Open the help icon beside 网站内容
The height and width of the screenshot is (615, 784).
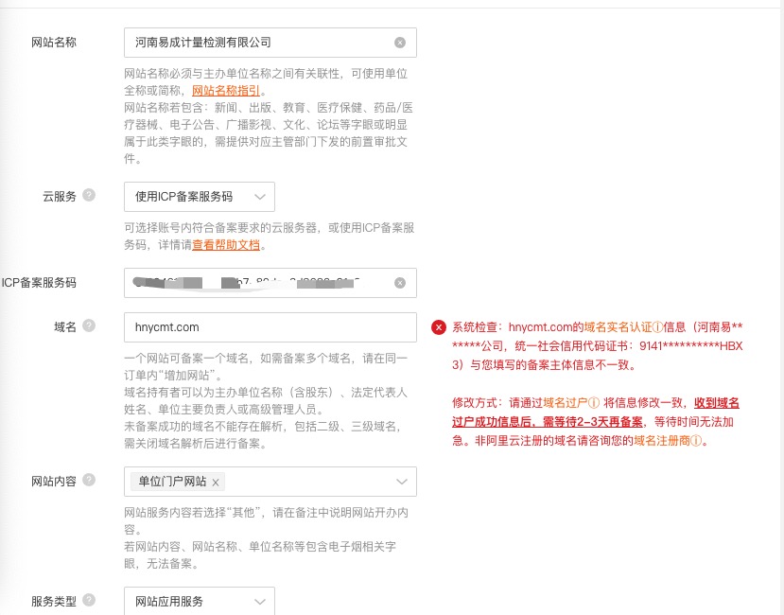point(89,481)
